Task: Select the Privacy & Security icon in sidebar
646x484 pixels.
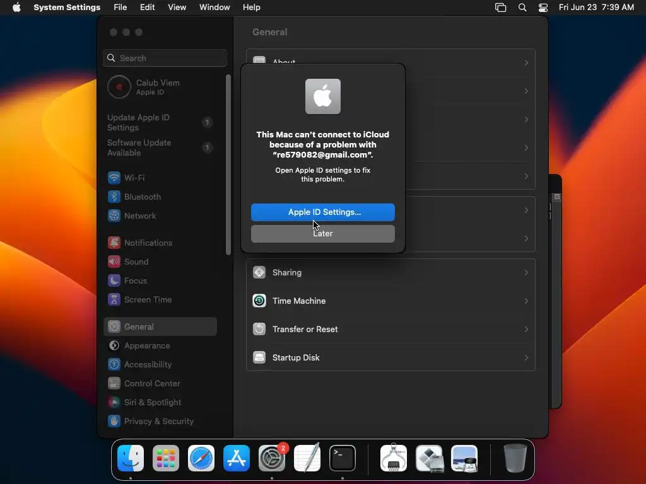Action: [114, 422]
